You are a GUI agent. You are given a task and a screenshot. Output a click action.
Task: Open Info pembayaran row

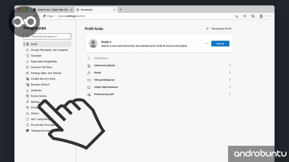159,80
